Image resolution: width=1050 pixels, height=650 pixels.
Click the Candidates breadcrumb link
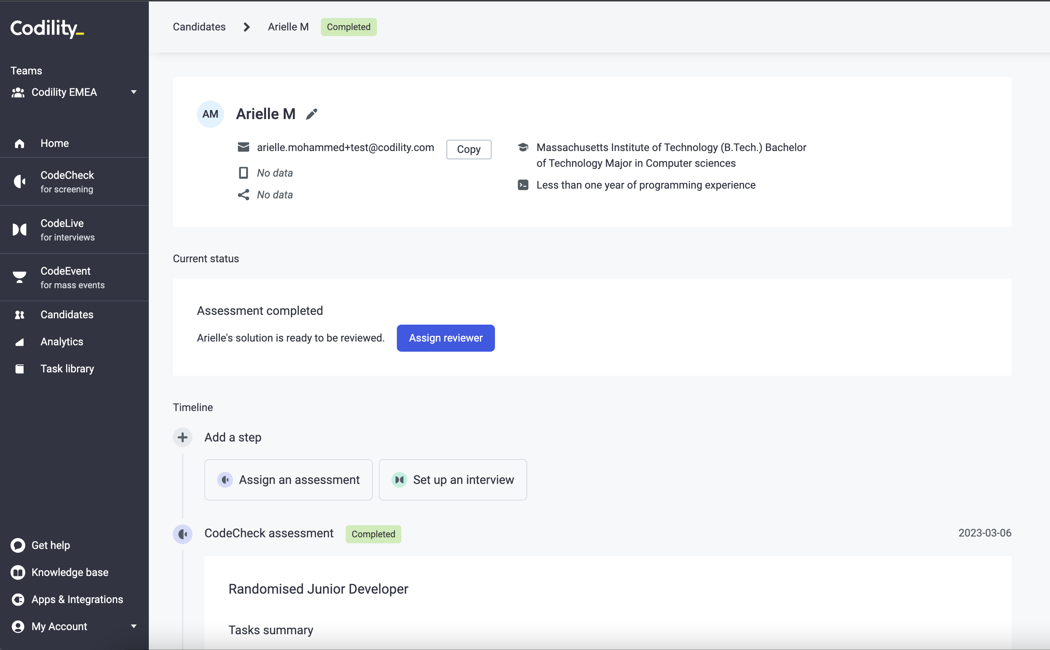click(199, 27)
